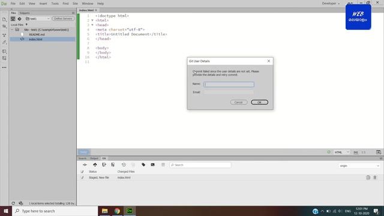Switch to the Files panel tab

13,13
